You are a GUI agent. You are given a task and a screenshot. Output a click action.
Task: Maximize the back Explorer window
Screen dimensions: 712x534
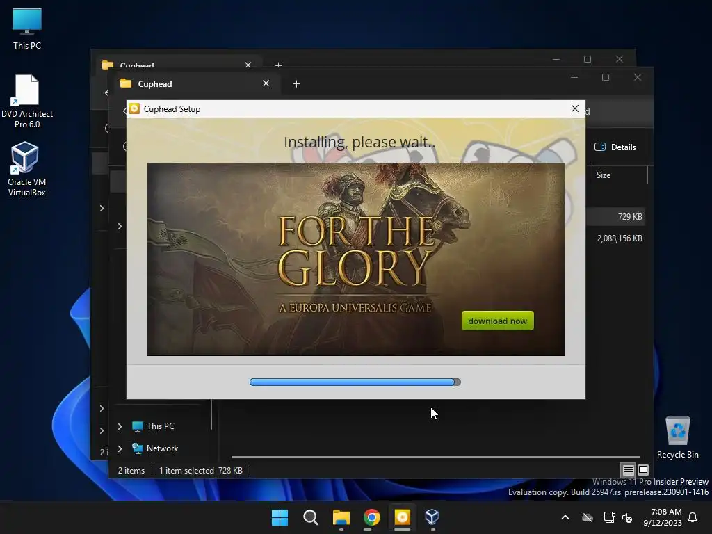coord(587,60)
